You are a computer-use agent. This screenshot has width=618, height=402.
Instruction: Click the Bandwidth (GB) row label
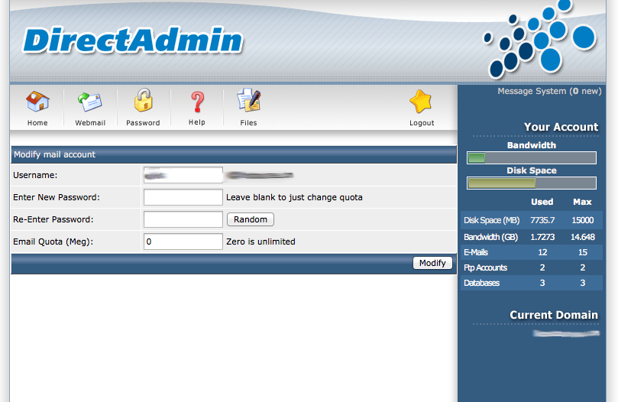click(490, 237)
